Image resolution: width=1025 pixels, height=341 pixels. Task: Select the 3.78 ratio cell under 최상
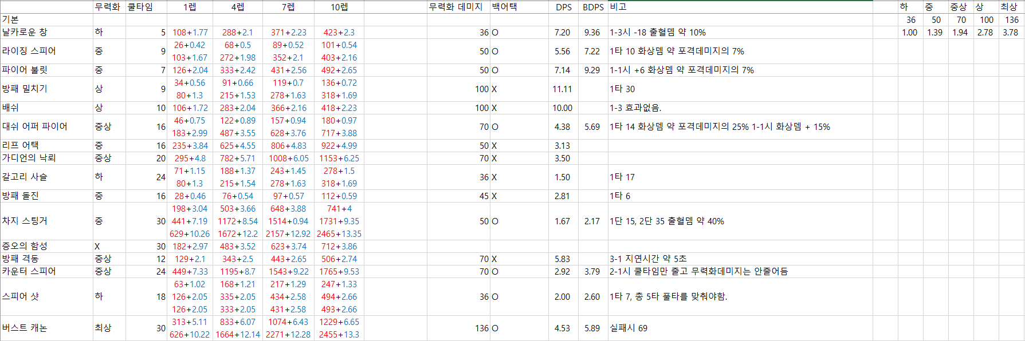coord(1010,33)
